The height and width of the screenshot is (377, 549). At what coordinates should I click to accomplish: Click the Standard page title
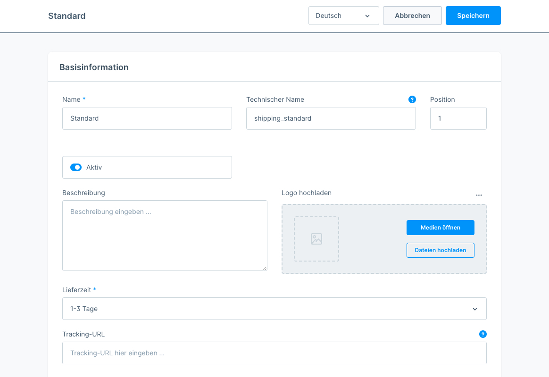click(x=67, y=16)
